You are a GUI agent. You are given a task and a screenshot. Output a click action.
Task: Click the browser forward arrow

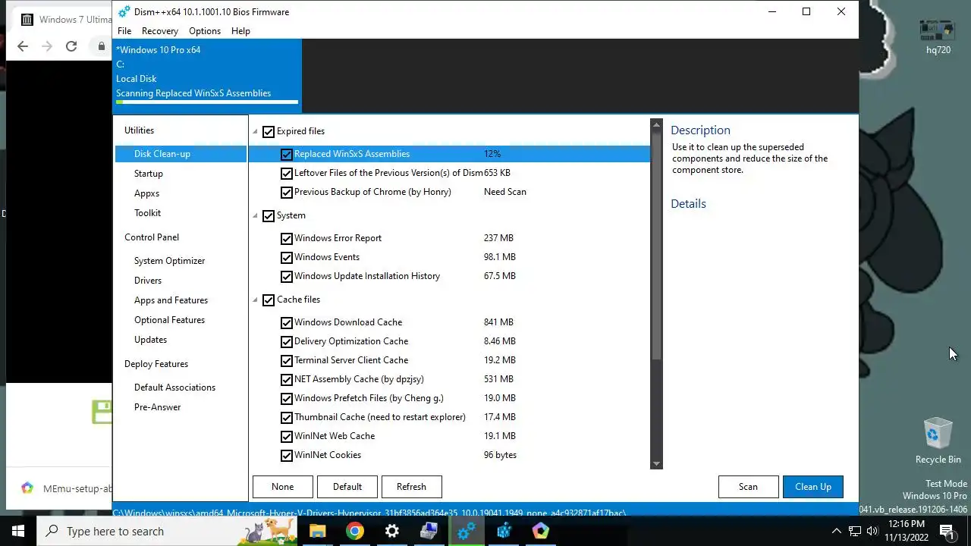click(x=47, y=46)
